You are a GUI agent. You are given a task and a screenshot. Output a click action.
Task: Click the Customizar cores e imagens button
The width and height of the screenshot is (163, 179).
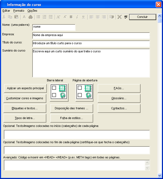pos(25,98)
